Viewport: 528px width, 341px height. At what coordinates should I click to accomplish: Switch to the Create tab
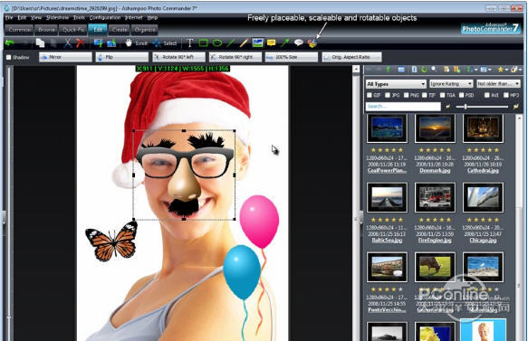click(x=120, y=30)
